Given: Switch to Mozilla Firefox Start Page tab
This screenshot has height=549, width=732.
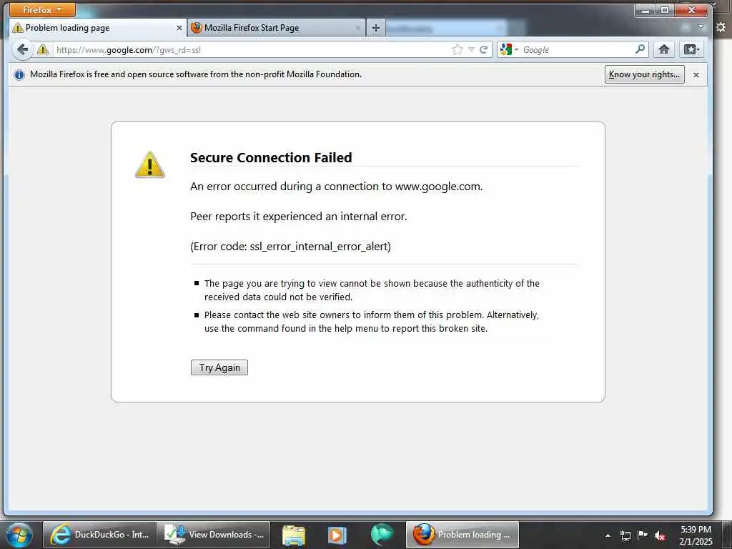Looking at the screenshot, I should pyautogui.click(x=277, y=28).
